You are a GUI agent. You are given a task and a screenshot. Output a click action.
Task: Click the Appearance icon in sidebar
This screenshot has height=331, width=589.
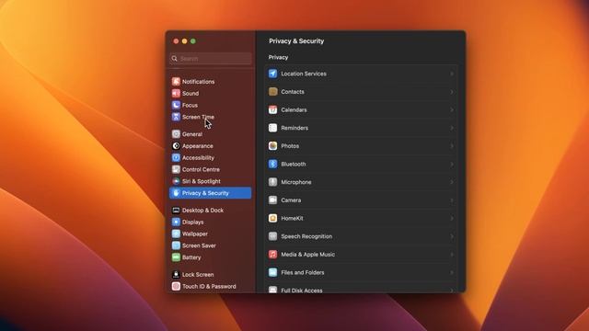click(176, 146)
